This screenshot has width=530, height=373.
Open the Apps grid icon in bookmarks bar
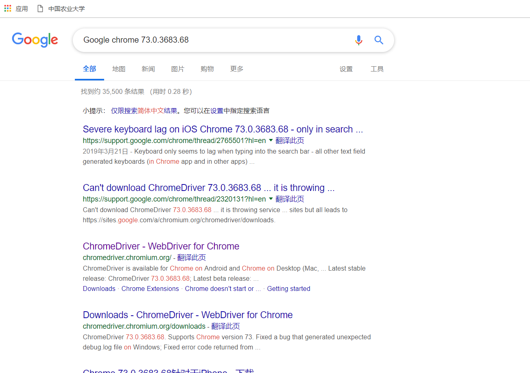pos(8,9)
